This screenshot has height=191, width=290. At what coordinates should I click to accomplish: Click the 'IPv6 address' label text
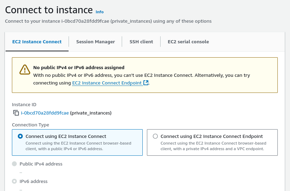[x=34, y=182]
